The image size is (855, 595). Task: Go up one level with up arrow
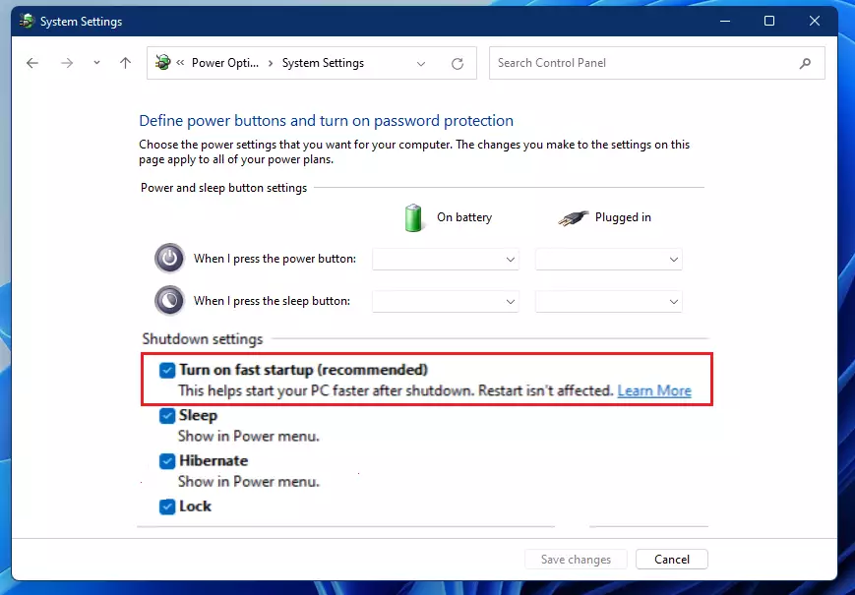click(x=125, y=63)
